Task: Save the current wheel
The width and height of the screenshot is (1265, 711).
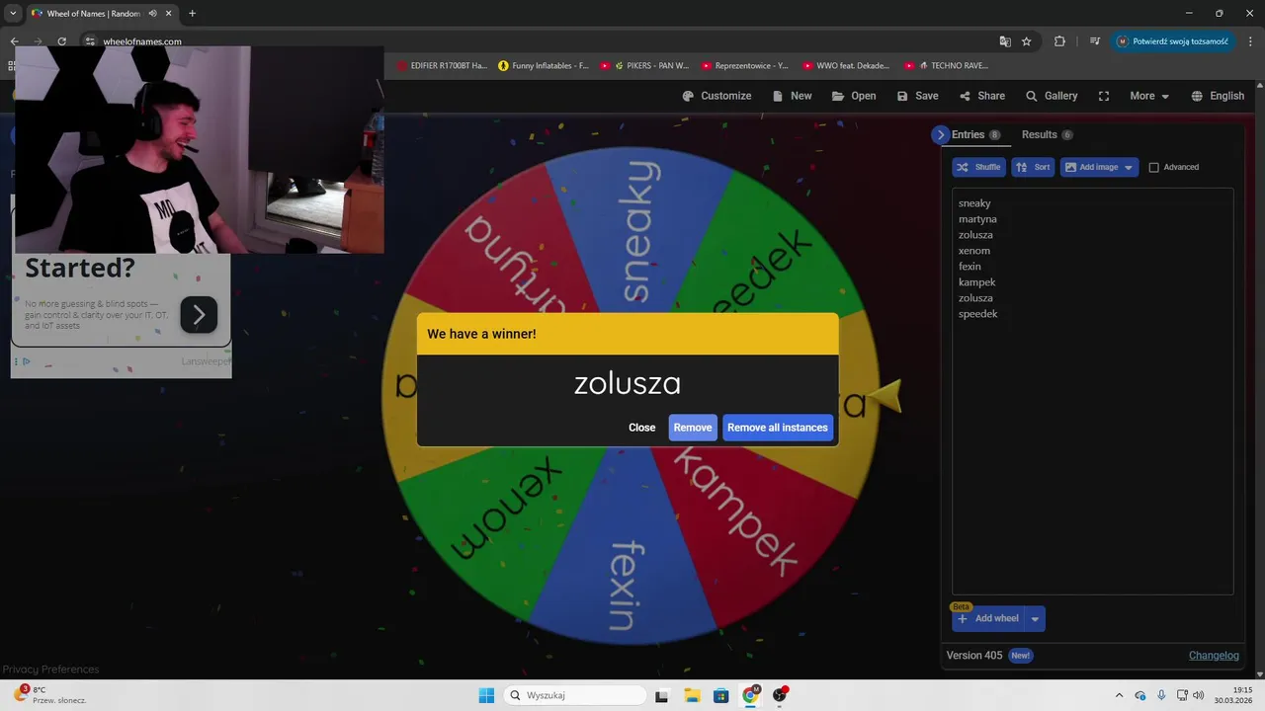Action: pos(917,96)
